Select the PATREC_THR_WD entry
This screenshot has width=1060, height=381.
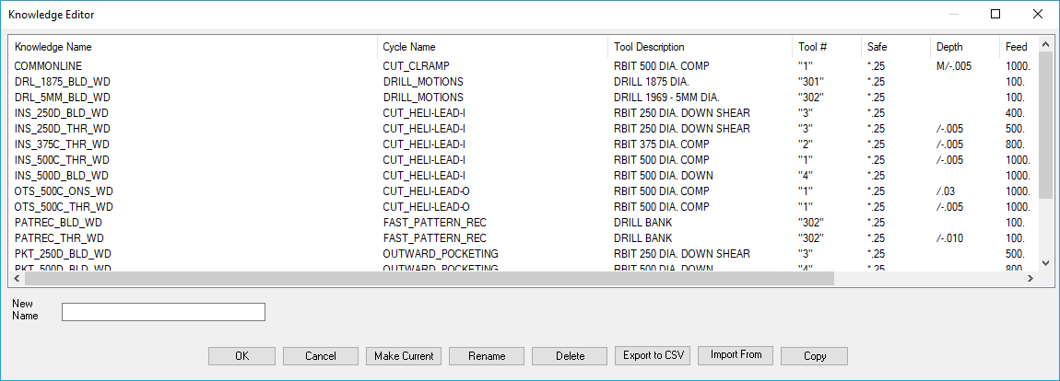pos(59,238)
